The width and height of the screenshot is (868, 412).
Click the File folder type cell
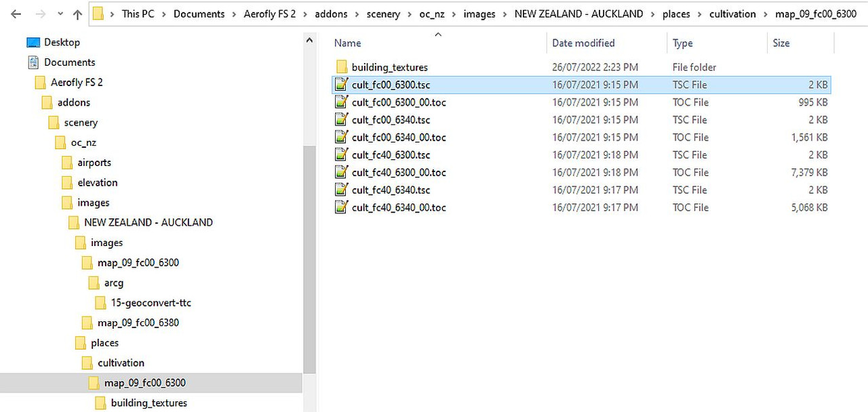tap(694, 67)
